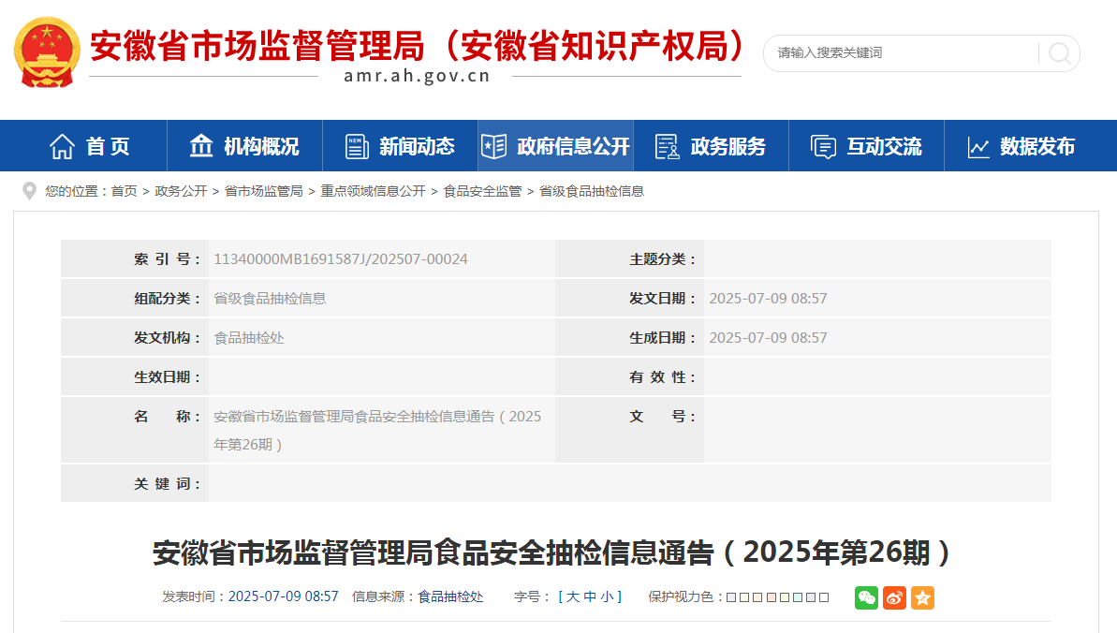Click the star favorites share icon

(x=922, y=597)
